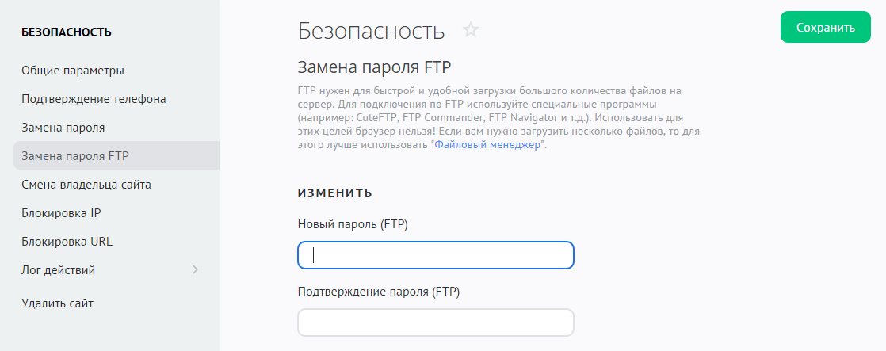Open the Лог действий menu item
This screenshot has height=351, width=886.
59,270
